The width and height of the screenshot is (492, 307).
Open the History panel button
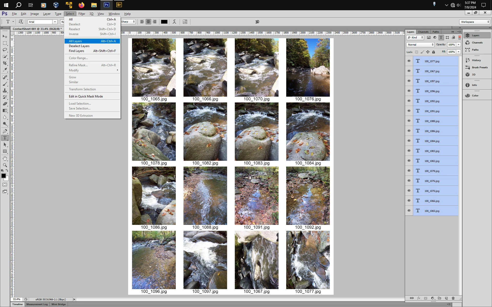click(476, 60)
